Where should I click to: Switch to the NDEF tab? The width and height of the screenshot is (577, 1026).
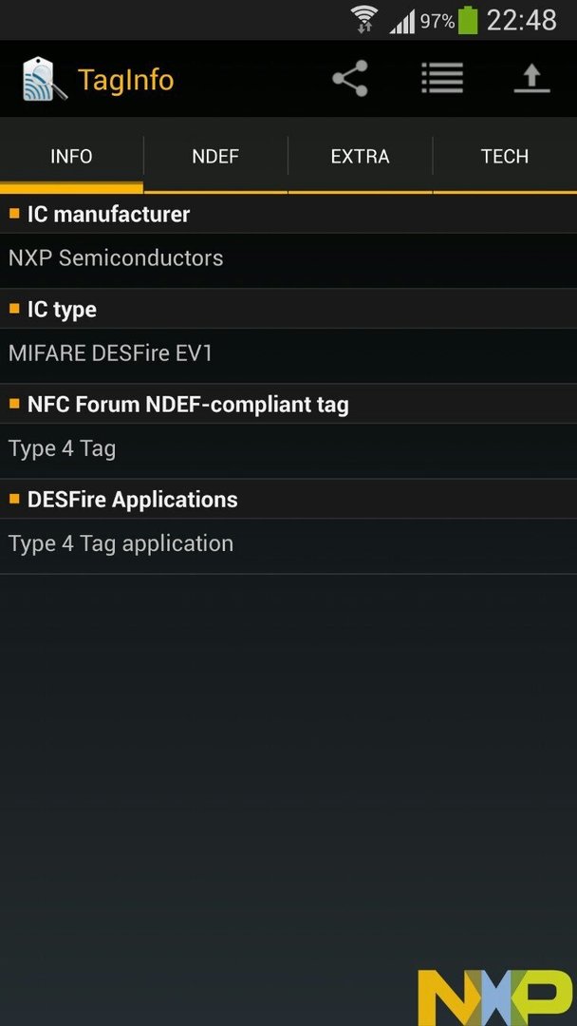pos(215,157)
